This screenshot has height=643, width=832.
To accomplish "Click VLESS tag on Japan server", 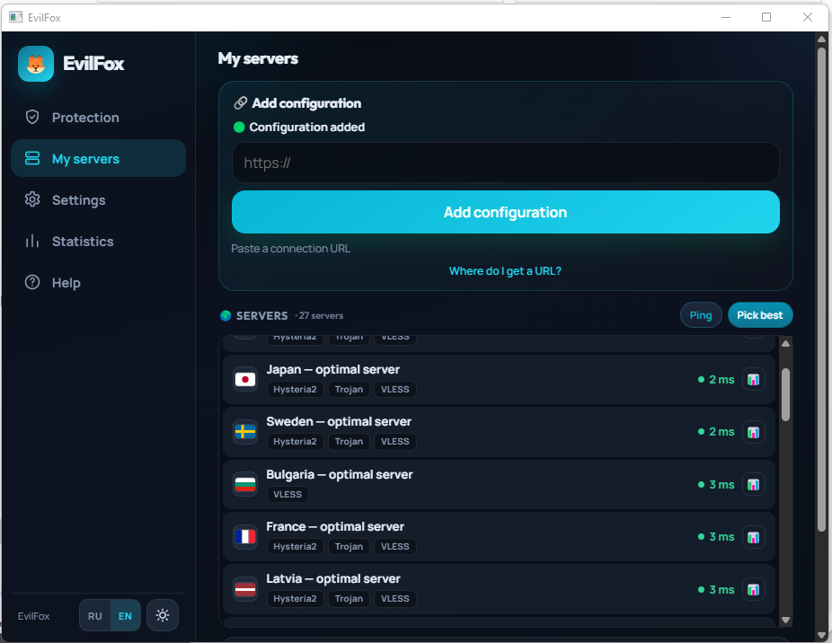I will 395,390.
